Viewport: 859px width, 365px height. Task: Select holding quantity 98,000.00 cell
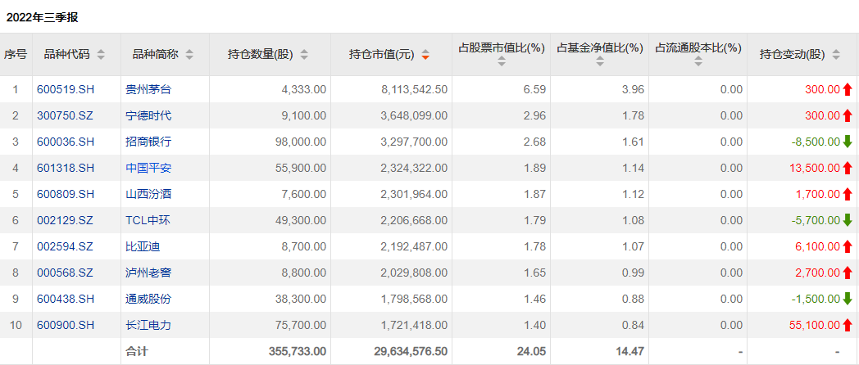click(302, 142)
